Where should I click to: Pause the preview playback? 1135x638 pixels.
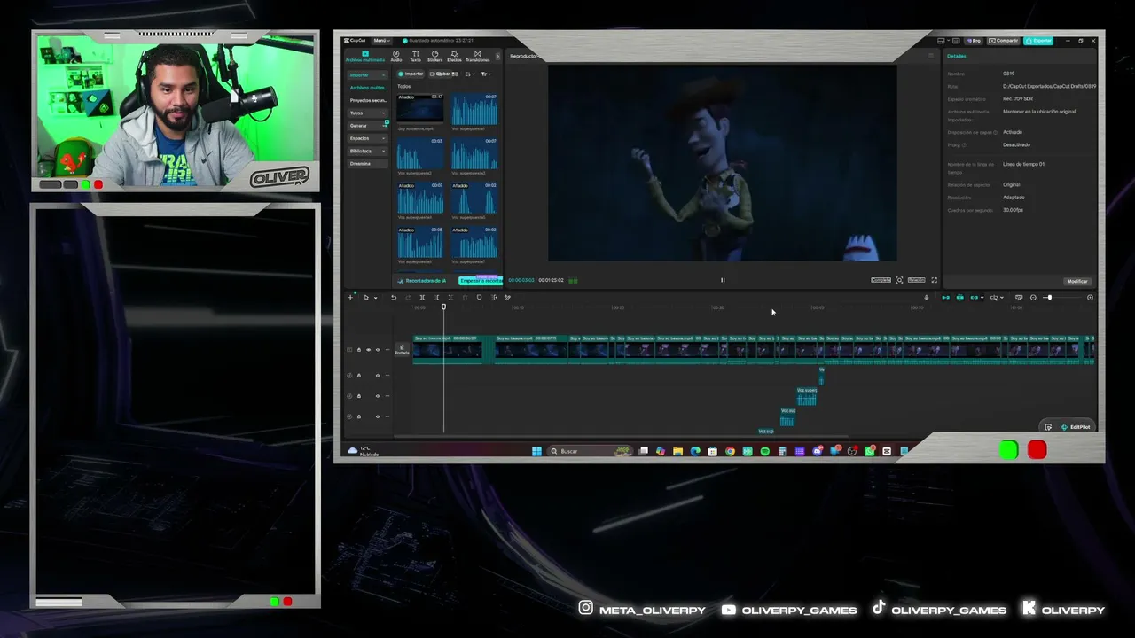coord(723,280)
